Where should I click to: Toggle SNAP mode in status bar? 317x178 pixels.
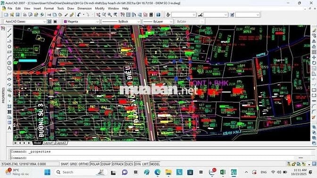pos(65,164)
